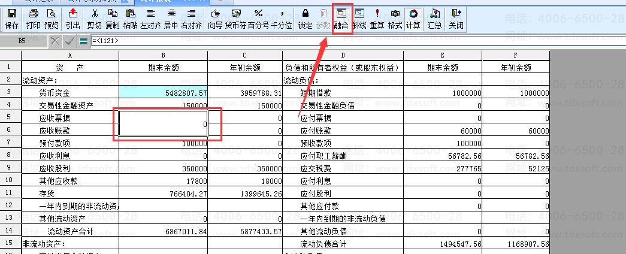Click the 关闭 (Close) toolbar button

[456, 19]
